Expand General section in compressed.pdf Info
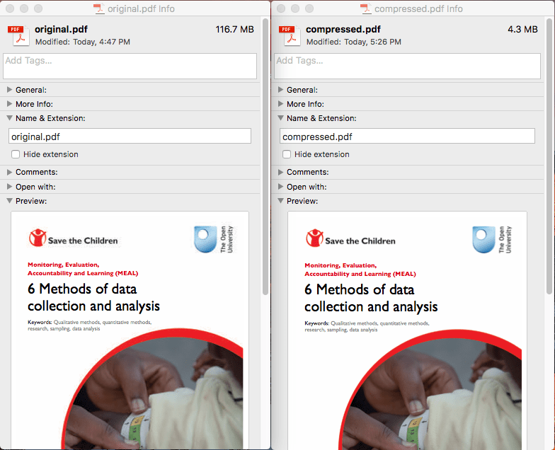This screenshot has width=555, height=450. click(280, 89)
